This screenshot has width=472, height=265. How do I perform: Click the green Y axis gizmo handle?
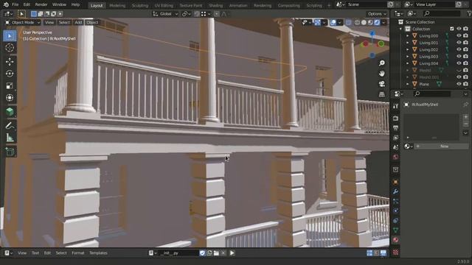(381, 44)
